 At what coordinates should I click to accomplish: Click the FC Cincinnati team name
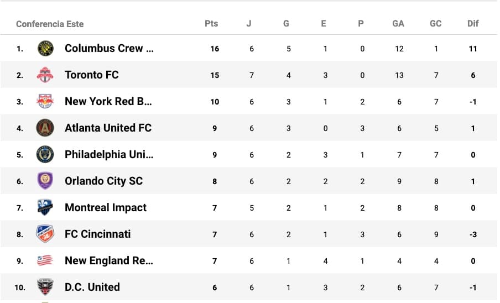coord(98,234)
